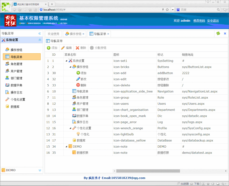Select the 操作日志 row in the grid
Viewport: 229px width, 186px height.
point(136,122)
